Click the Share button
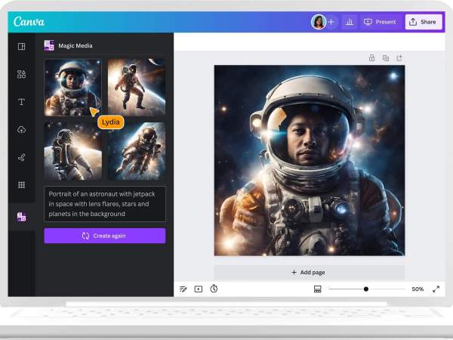 [x=424, y=22]
